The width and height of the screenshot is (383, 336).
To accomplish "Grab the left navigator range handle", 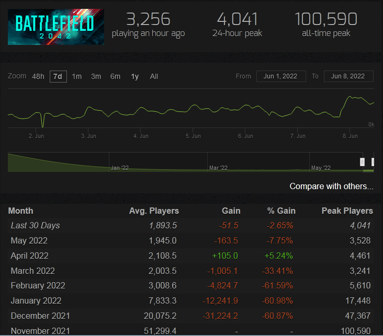I will coord(362,162).
